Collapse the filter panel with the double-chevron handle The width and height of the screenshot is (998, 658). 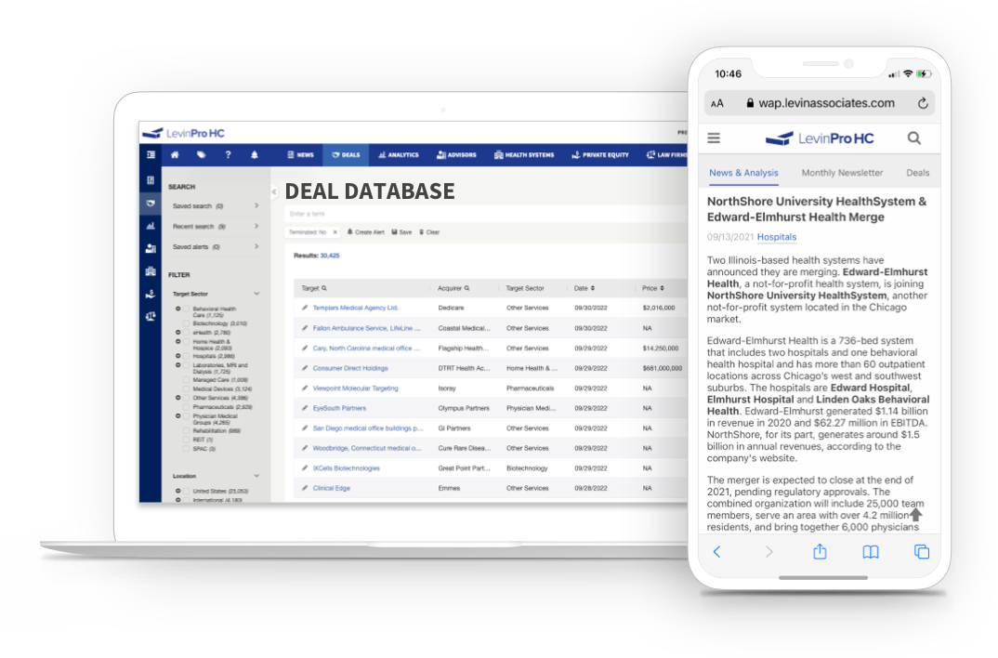[274, 191]
